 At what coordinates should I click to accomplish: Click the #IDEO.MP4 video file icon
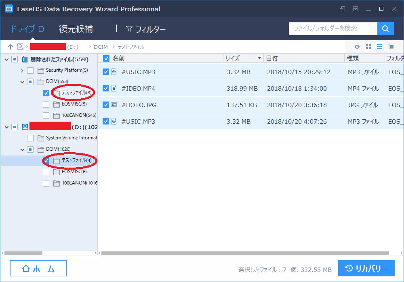click(x=114, y=88)
